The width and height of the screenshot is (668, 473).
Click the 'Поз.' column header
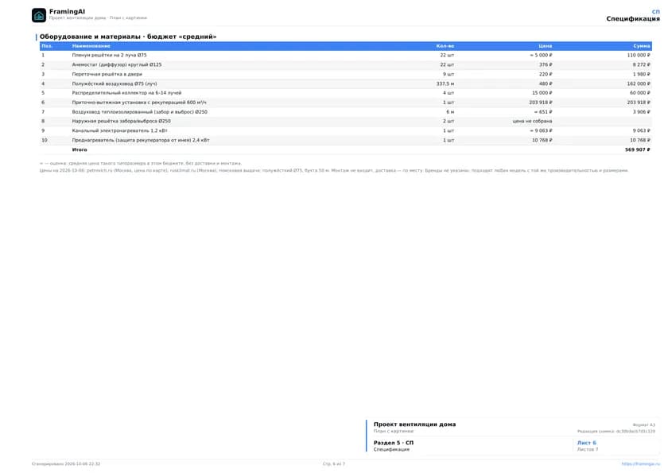coord(47,46)
